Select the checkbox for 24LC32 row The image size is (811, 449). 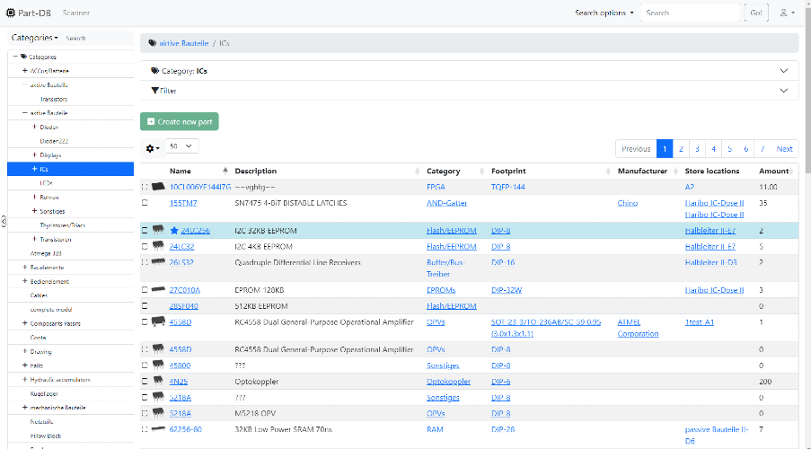click(x=145, y=247)
